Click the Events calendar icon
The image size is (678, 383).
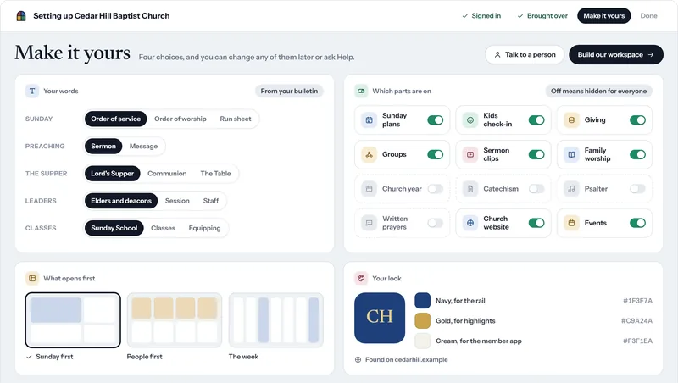(571, 223)
